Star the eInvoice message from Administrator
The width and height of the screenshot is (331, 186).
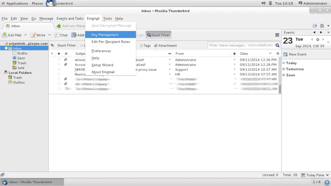pos(59,60)
